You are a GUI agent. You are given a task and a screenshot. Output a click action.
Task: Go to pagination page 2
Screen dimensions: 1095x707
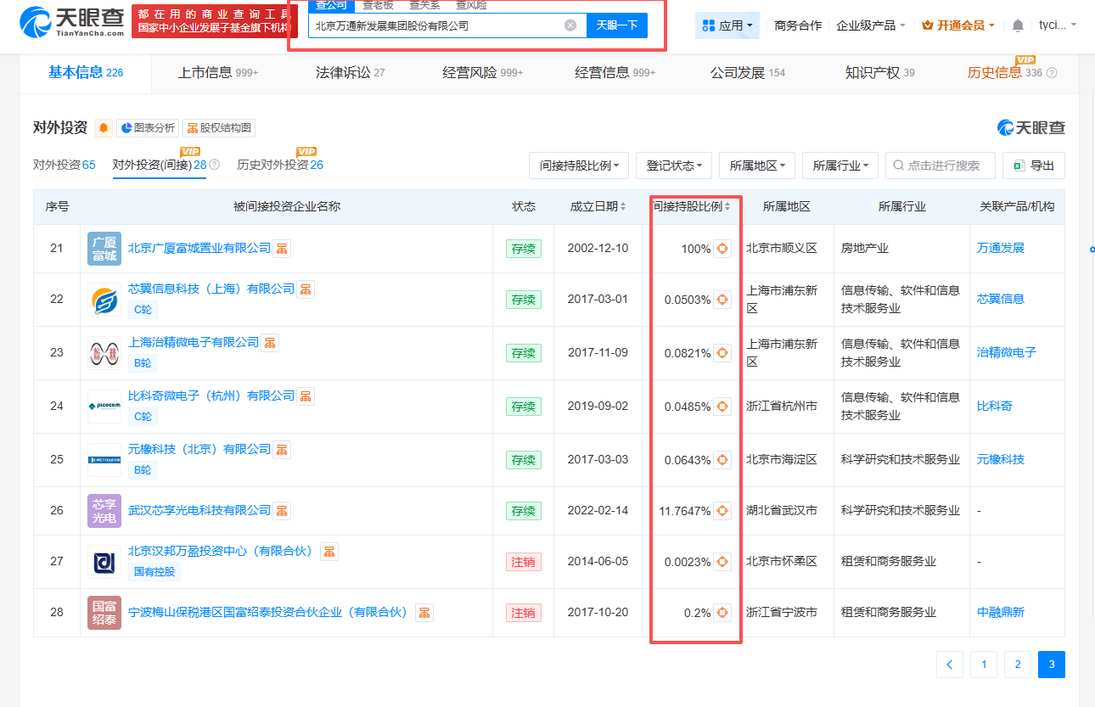pos(1018,665)
